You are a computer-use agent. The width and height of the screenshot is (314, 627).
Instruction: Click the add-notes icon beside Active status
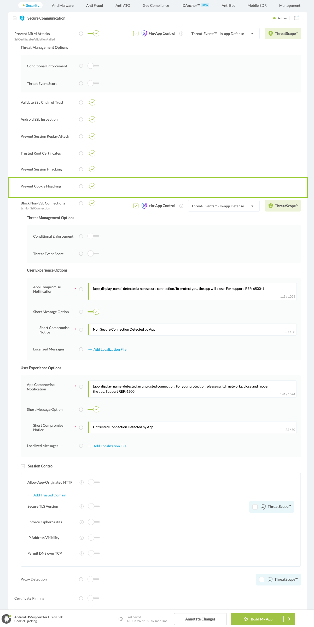[296, 18]
